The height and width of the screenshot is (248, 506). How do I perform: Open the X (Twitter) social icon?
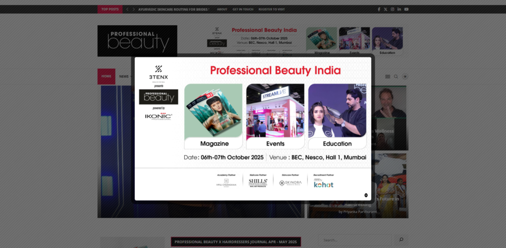(385, 9)
